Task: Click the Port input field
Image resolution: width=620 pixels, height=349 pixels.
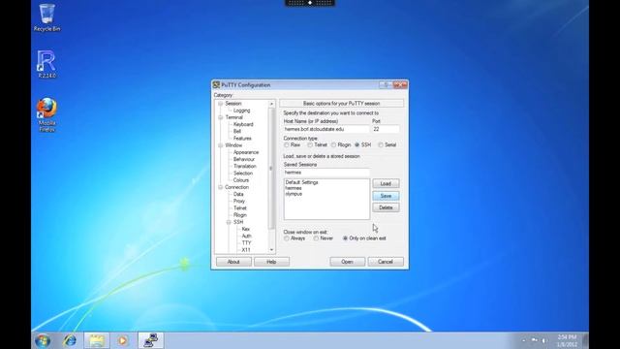Action: click(386, 129)
